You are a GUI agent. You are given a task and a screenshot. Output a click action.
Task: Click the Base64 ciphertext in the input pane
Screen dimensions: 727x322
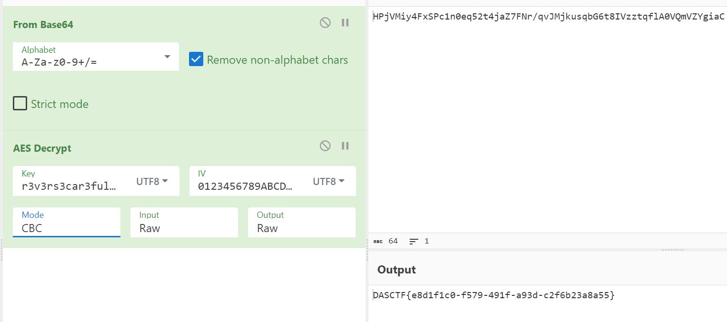click(548, 17)
